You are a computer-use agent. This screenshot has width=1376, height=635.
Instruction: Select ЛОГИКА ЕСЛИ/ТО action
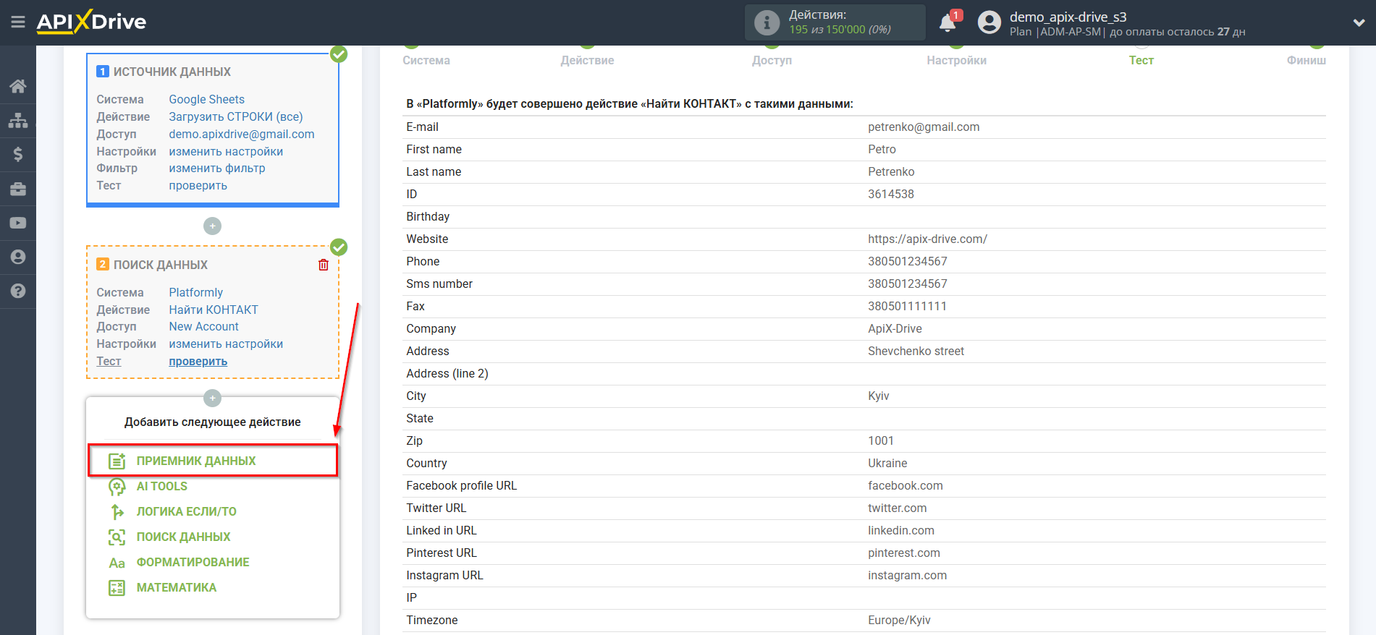click(x=187, y=511)
